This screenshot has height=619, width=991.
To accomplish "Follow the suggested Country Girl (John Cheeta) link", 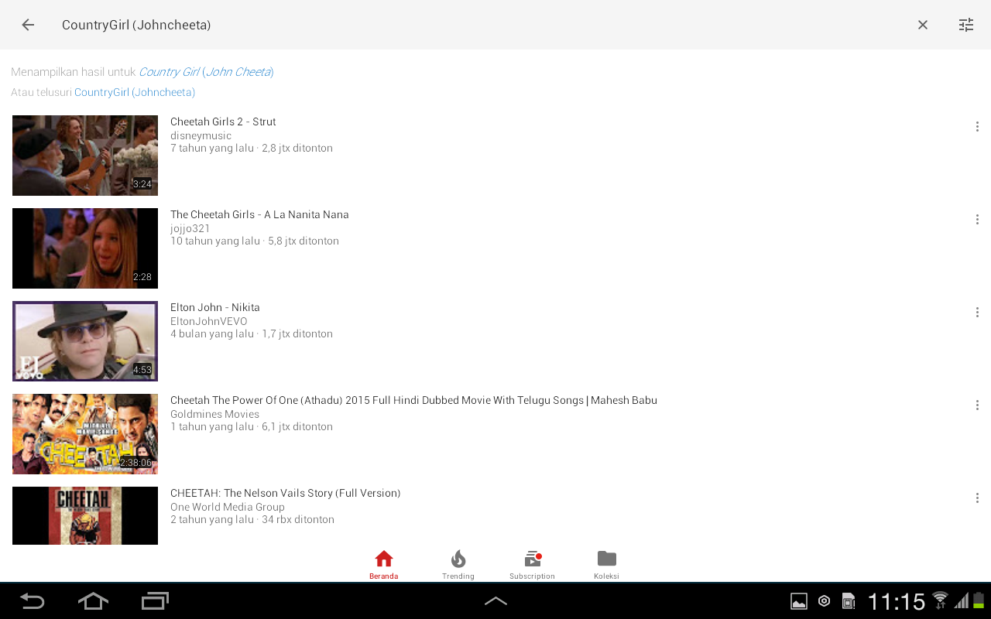I will [206, 72].
